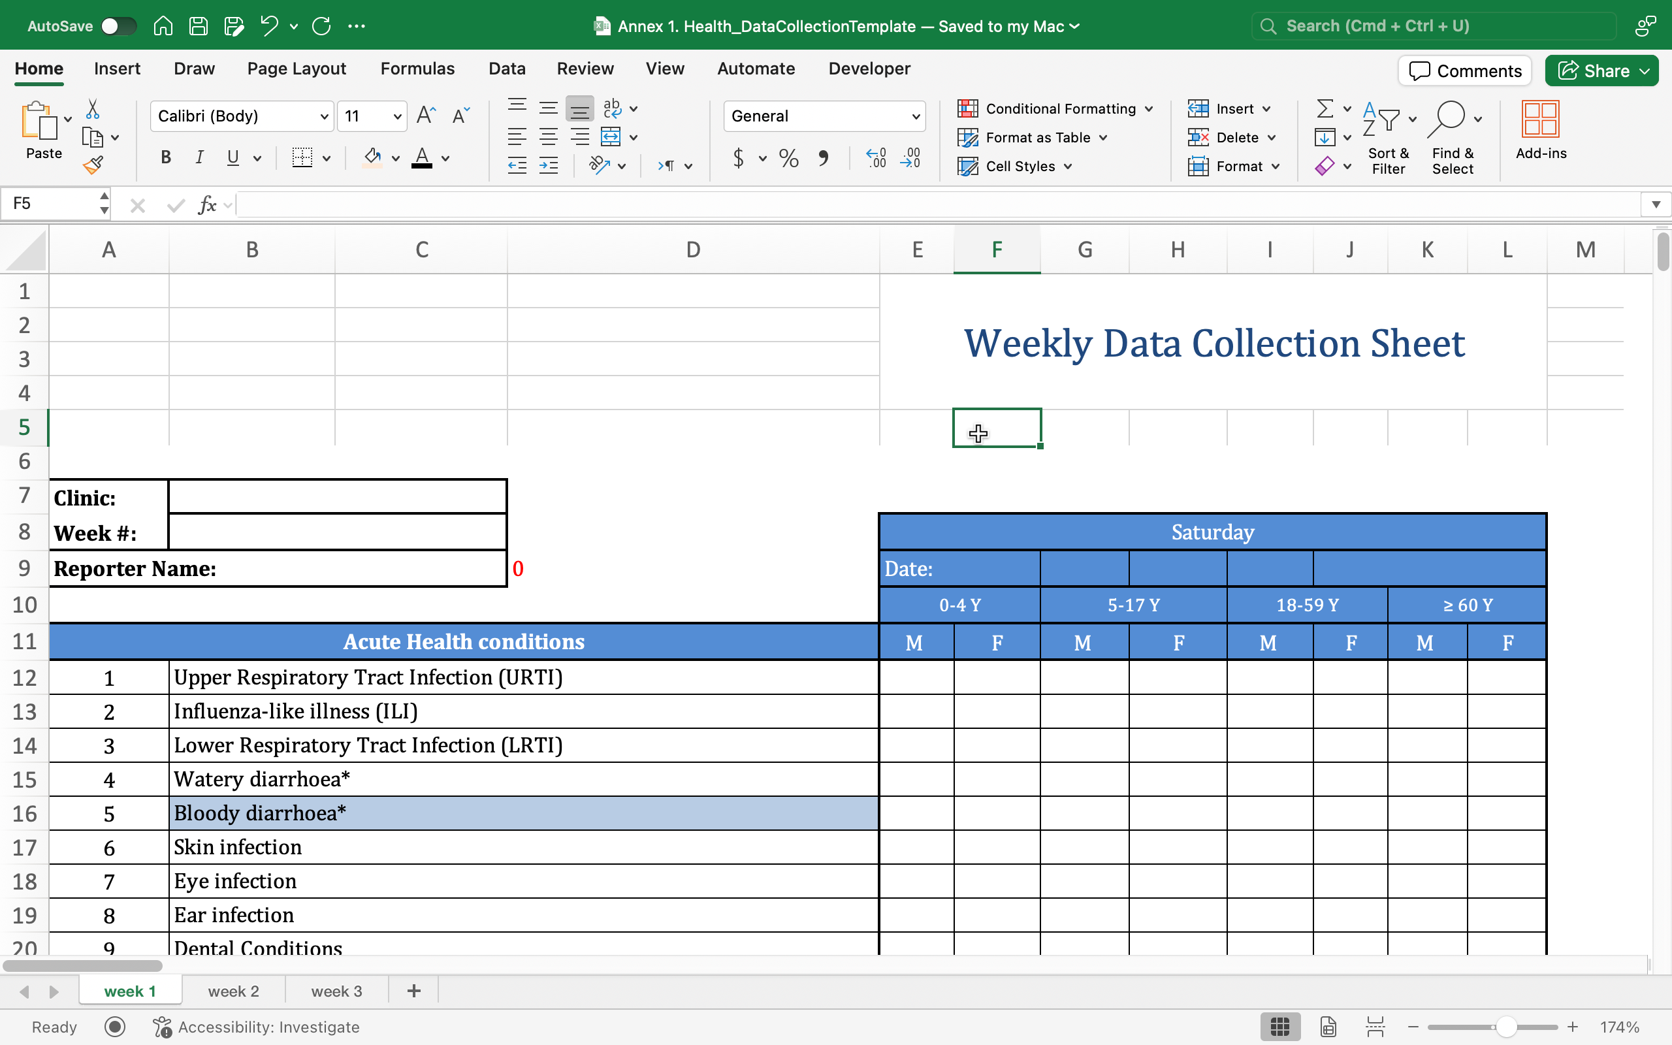The image size is (1672, 1045).
Task: Click the Format Painter brush icon
Action: click(93, 165)
